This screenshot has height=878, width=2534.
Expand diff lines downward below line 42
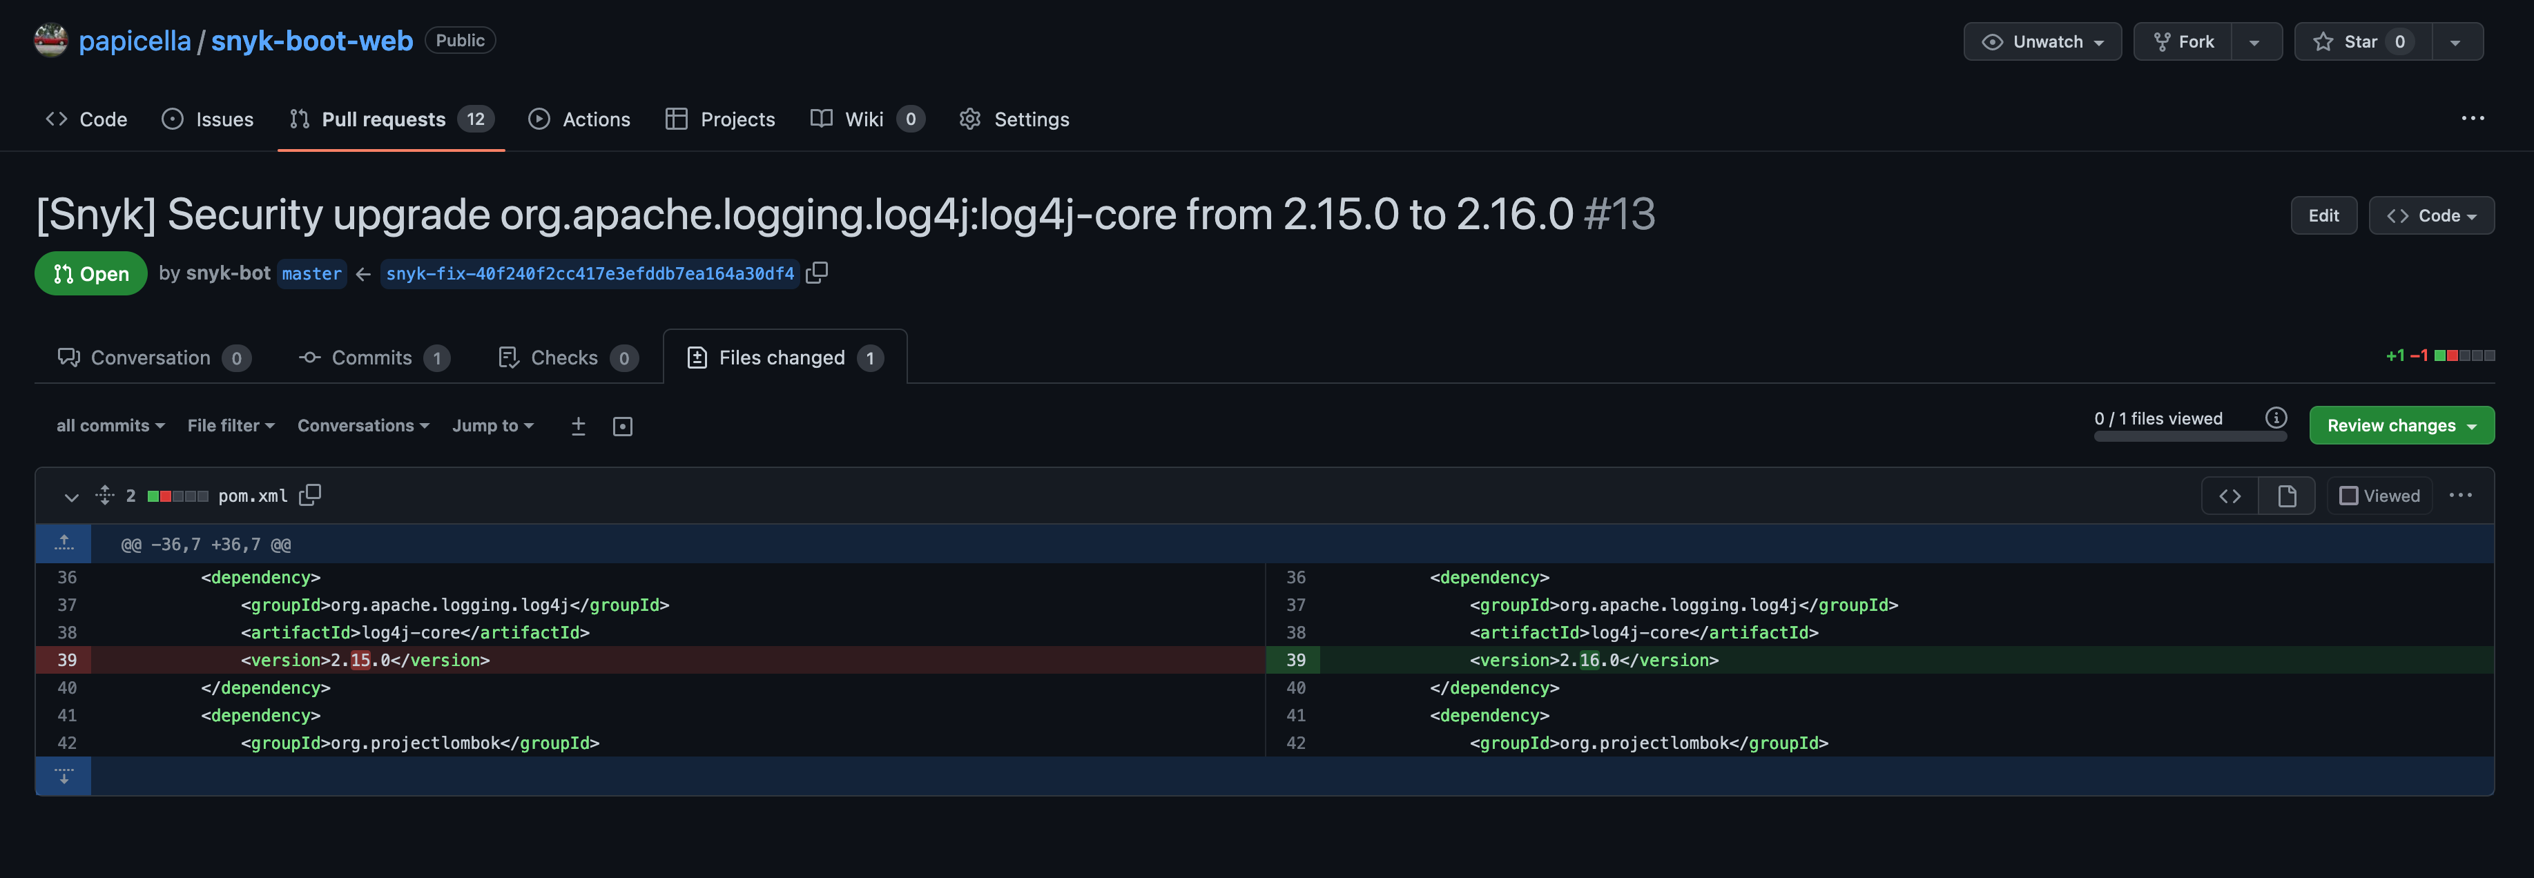pos(64,776)
